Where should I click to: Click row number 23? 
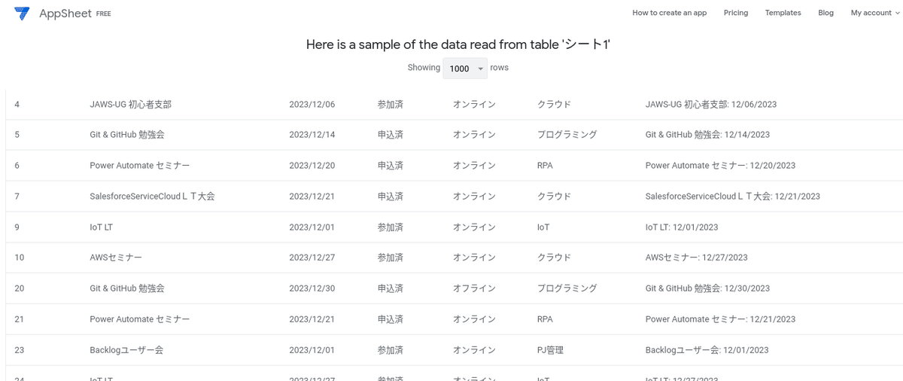point(20,350)
